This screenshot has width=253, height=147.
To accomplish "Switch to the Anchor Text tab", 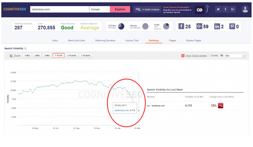I will point(132,40).
